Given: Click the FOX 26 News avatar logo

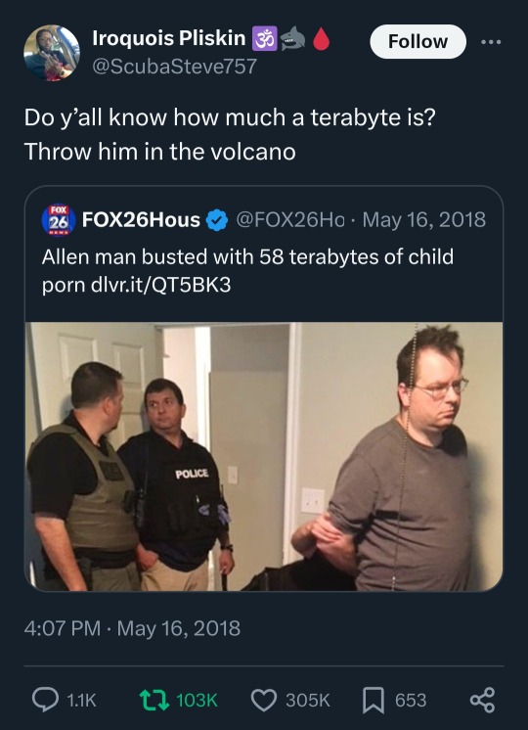Looking at the screenshot, I should click(59, 220).
